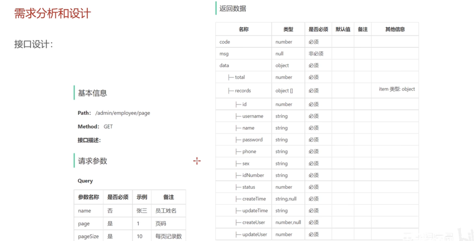This screenshot has width=474, height=241.
Task: Select the msg row name
Action: [224, 54]
